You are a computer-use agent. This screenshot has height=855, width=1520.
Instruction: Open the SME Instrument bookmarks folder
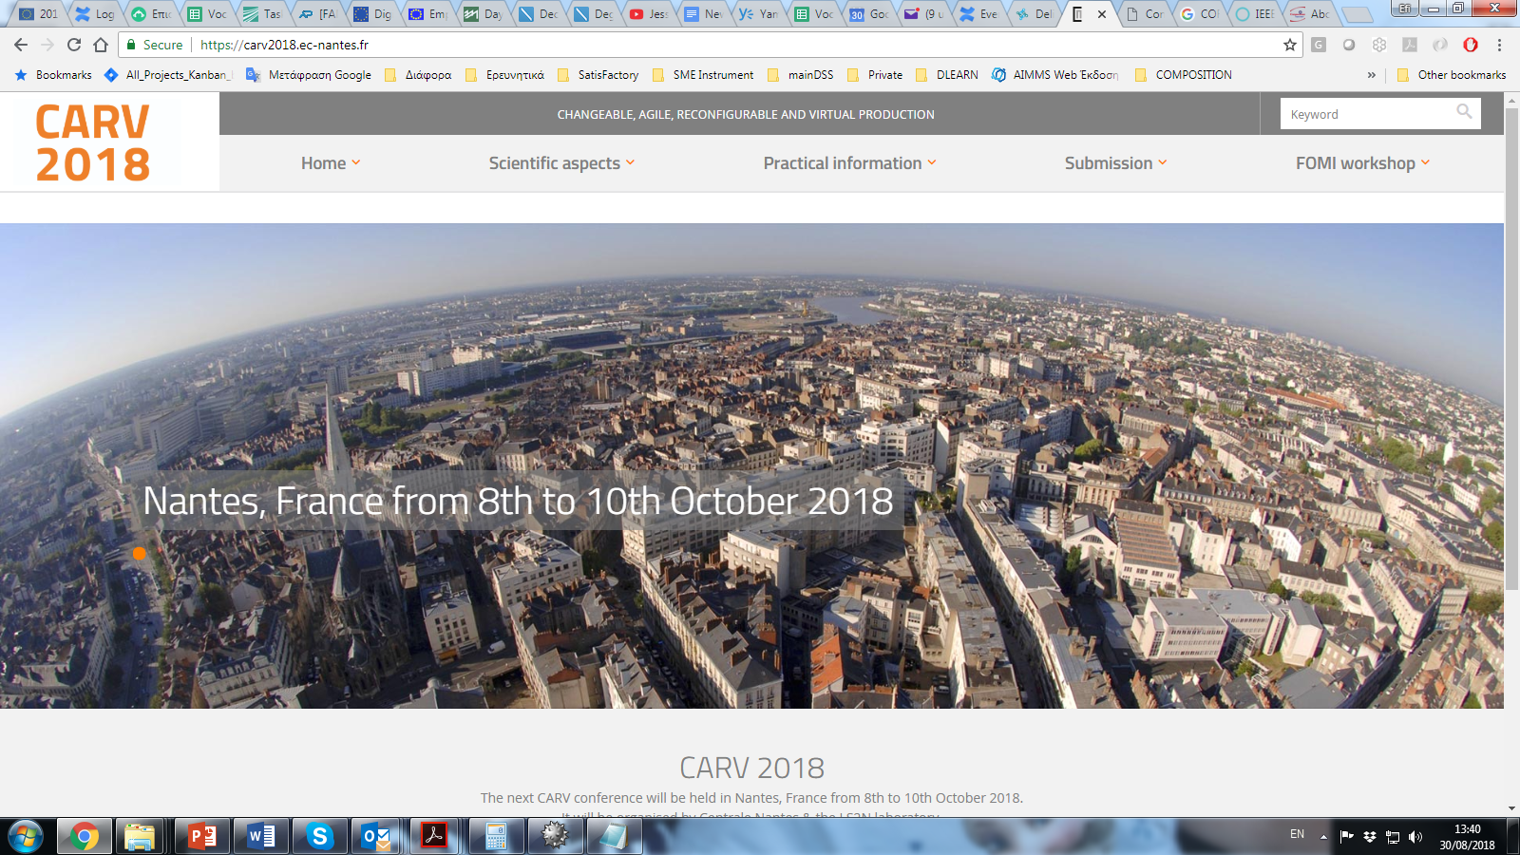pyautogui.click(x=703, y=75)
